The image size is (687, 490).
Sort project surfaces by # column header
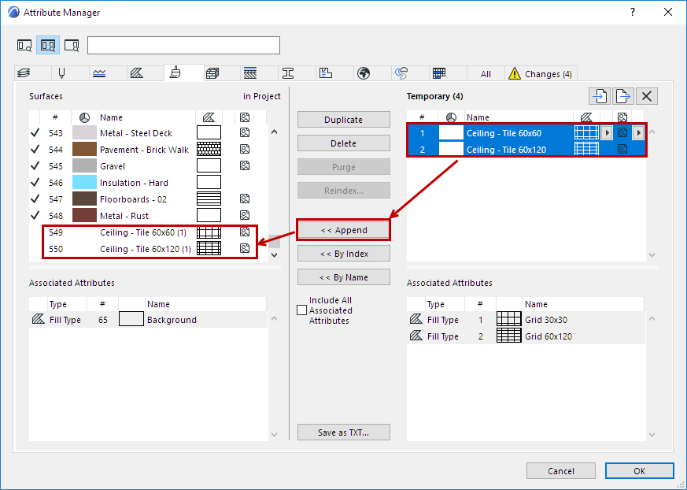pyautogui.click(x=55, y=117)
